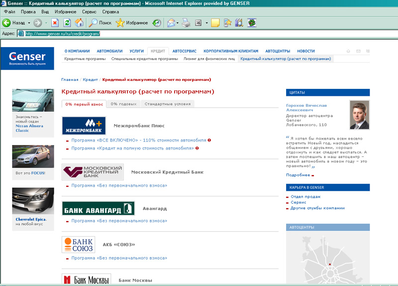This screenshot has height=286, width=398.
Task: Open О КОМПАНИИ in site navigation
Action: pyautogui.click(x=77, y=51)
